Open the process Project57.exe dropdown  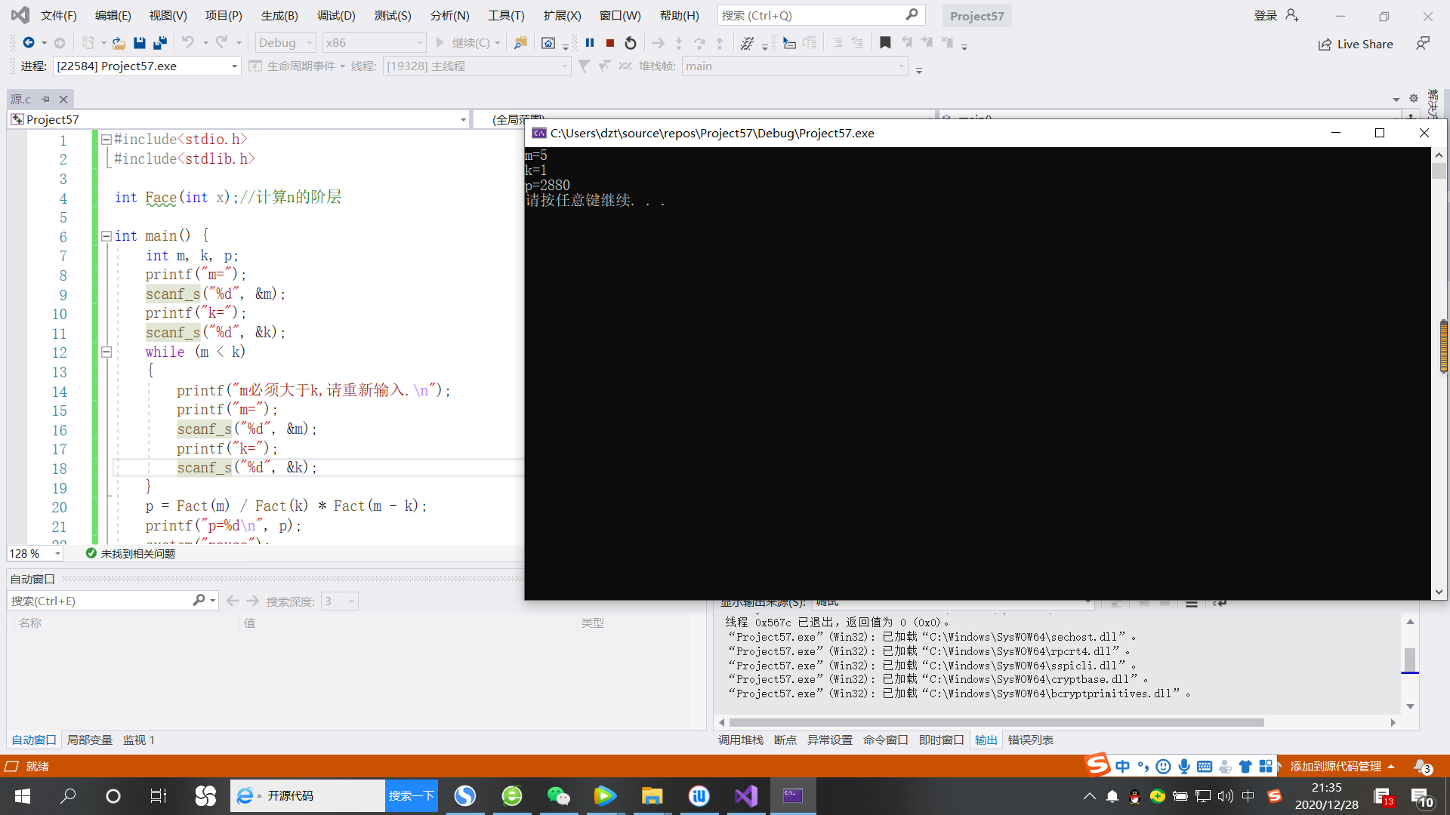click(x=234, y=66)
